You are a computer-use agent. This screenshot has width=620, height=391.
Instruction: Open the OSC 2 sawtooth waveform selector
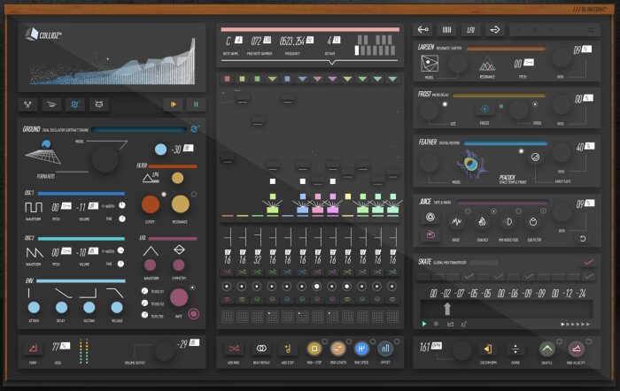coord(35,253)
